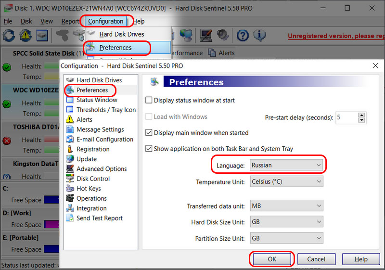Uncheck Display main window when started
385x270 pixels.
click(149, 132)
